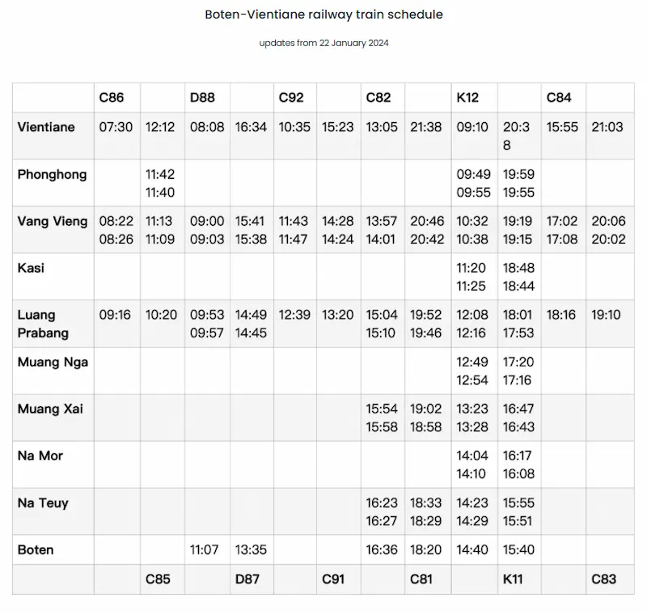This screenshot has width=647, height=611.
Task: Click the C85 train label in bottom row
Action: click(x=160, y=579)
